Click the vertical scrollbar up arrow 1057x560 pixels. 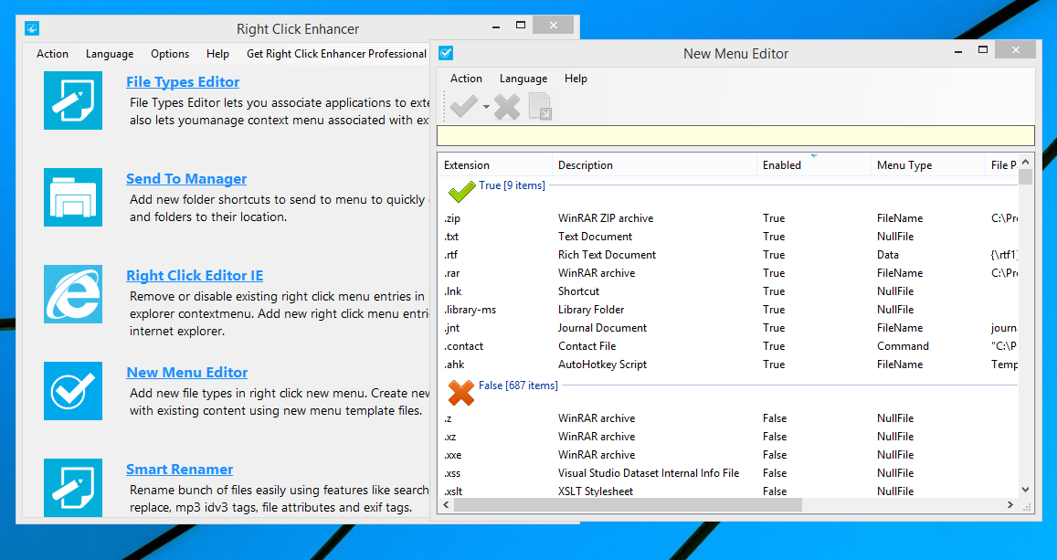click(1025, 162)
